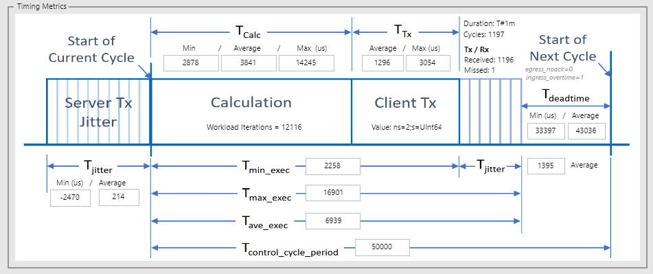Click the control cycle period field 50000

(382, 247)
